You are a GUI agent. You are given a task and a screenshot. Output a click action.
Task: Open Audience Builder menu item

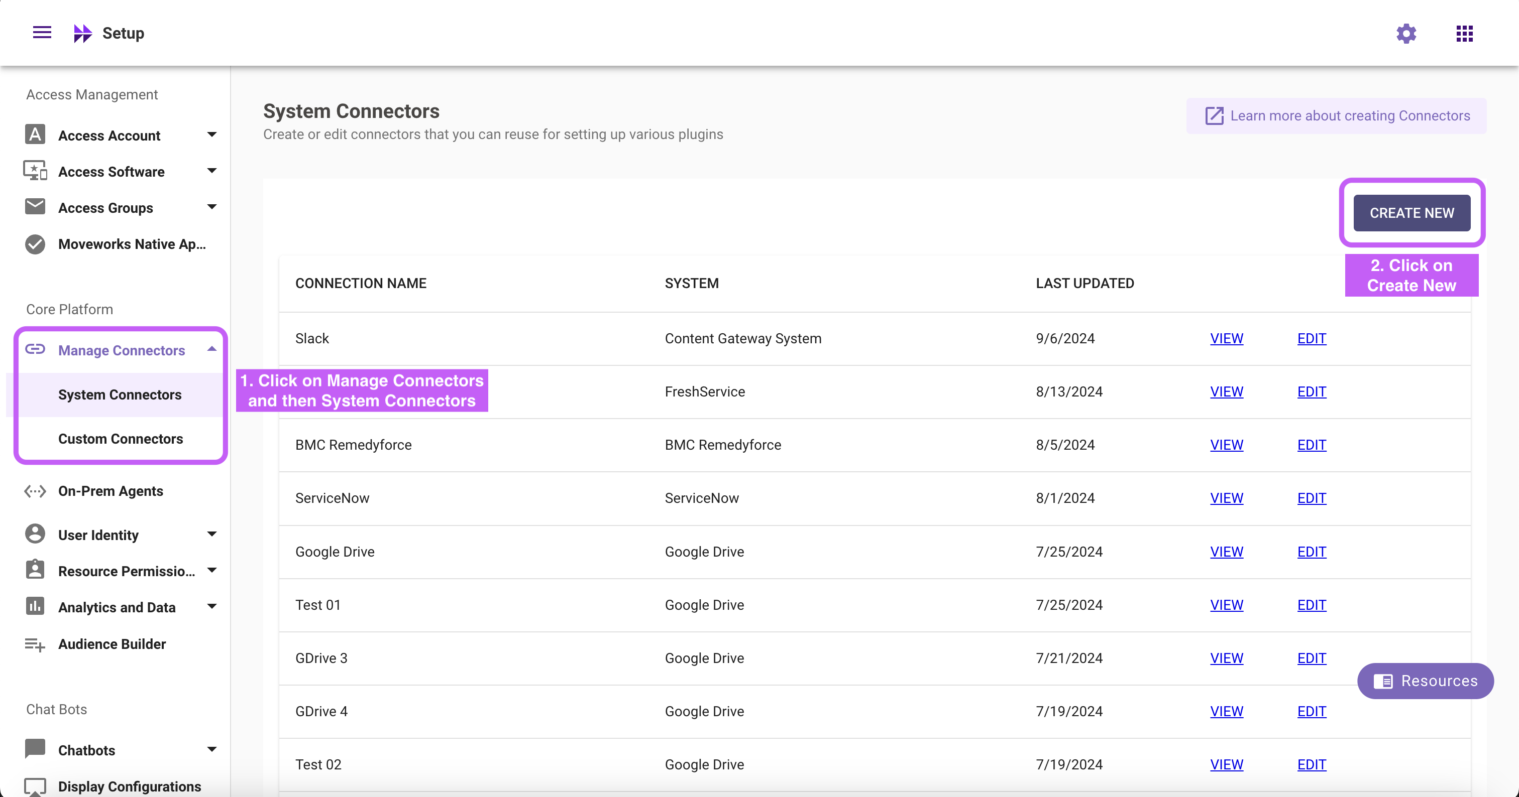(112, 644)
